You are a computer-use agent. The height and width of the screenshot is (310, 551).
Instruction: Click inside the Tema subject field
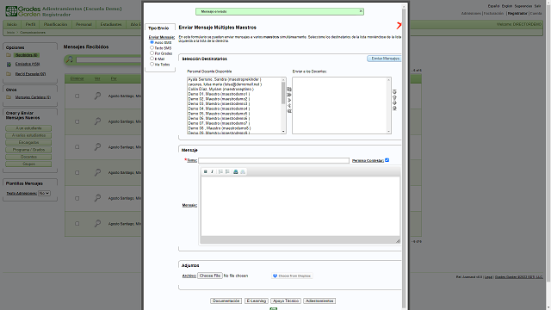(x=274, y=160)
